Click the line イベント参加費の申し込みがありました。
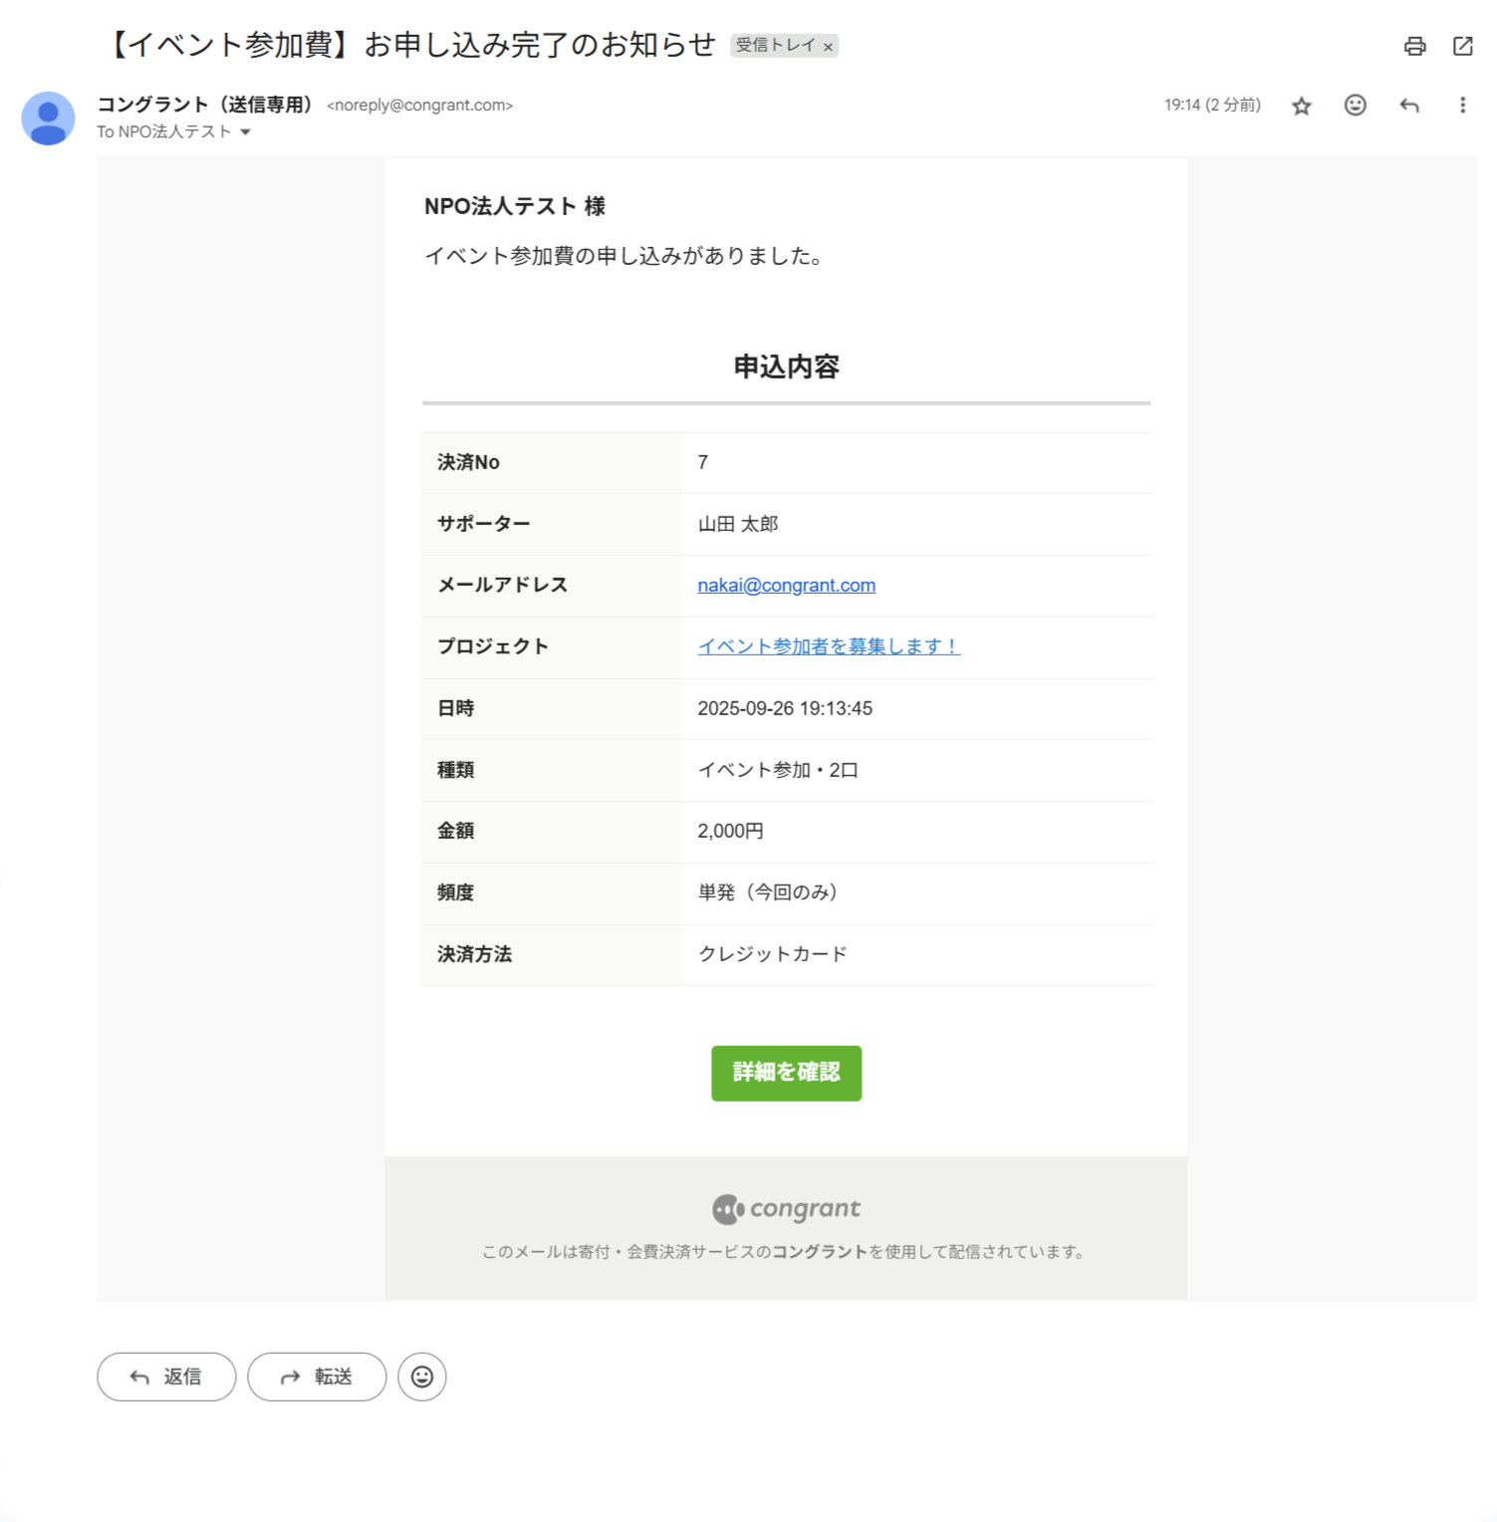 (x=627, y=256)
